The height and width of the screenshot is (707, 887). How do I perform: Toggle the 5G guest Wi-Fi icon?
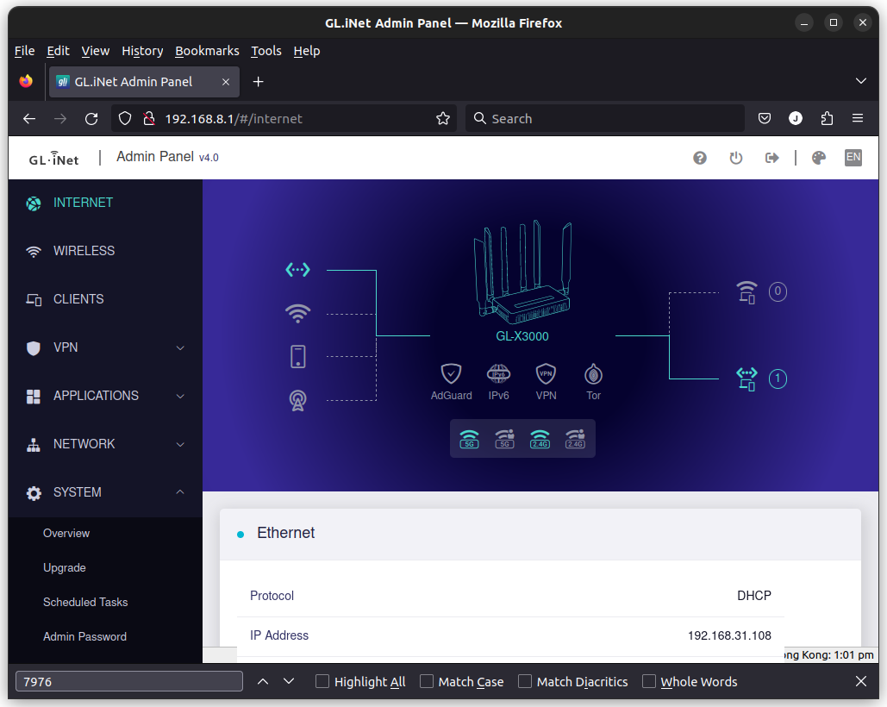point(504,439)
